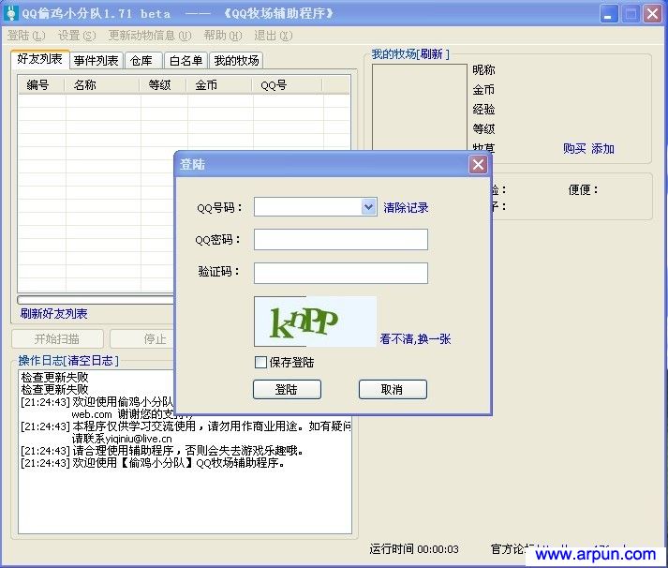The image size is (668, 568).
Task: Click the 购买 link
Action: coord(574,148)
